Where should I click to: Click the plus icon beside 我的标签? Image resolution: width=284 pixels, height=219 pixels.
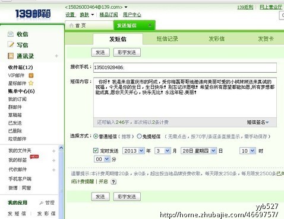pos(53,160)
